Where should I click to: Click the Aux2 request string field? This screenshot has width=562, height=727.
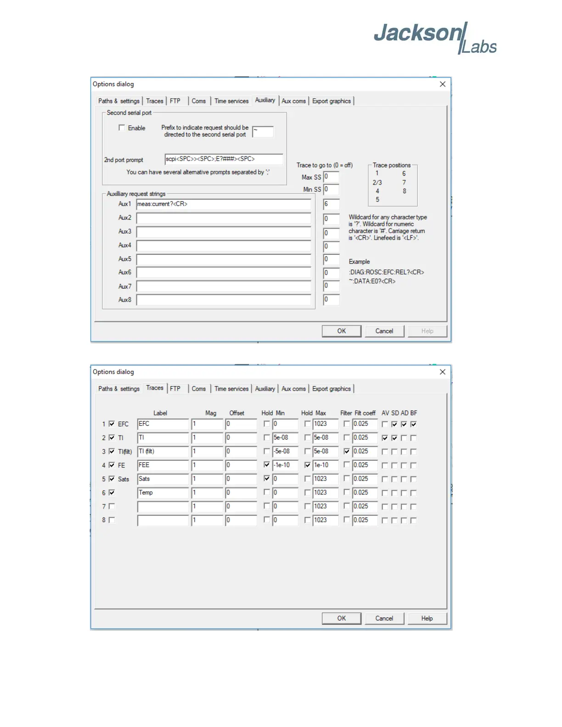click(x=223, y=218)
